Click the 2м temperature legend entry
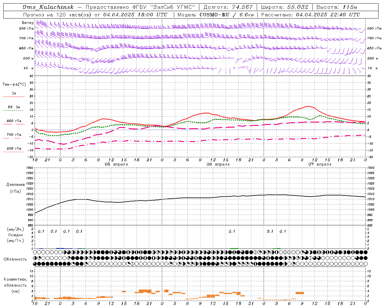Viewport: 383px width, 306px height. tap(14, 94)
